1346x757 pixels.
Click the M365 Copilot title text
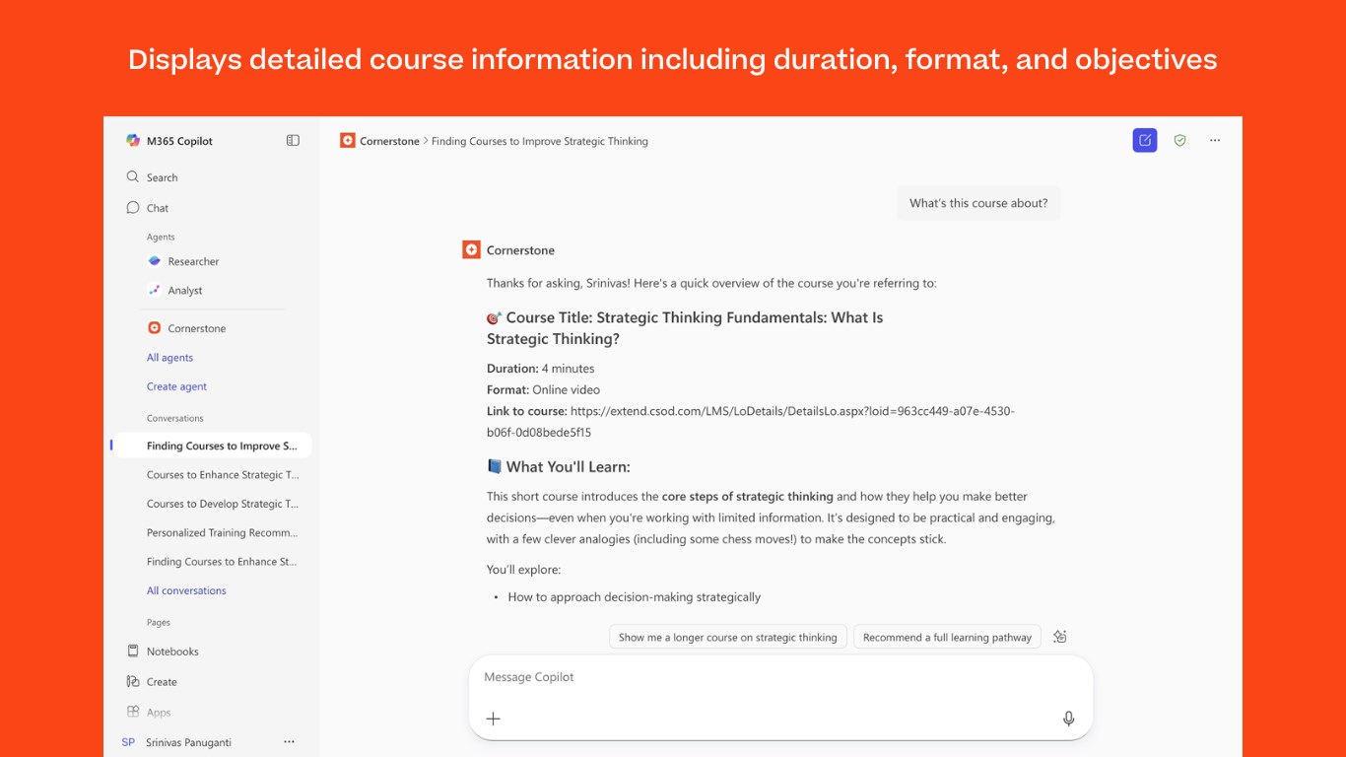click(x=179, y=141)
